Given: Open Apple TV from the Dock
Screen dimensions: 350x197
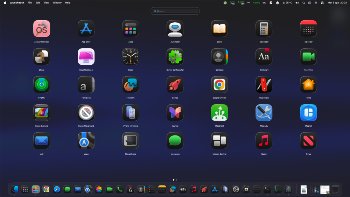Looking at the screenshot, I should point(183,189).
